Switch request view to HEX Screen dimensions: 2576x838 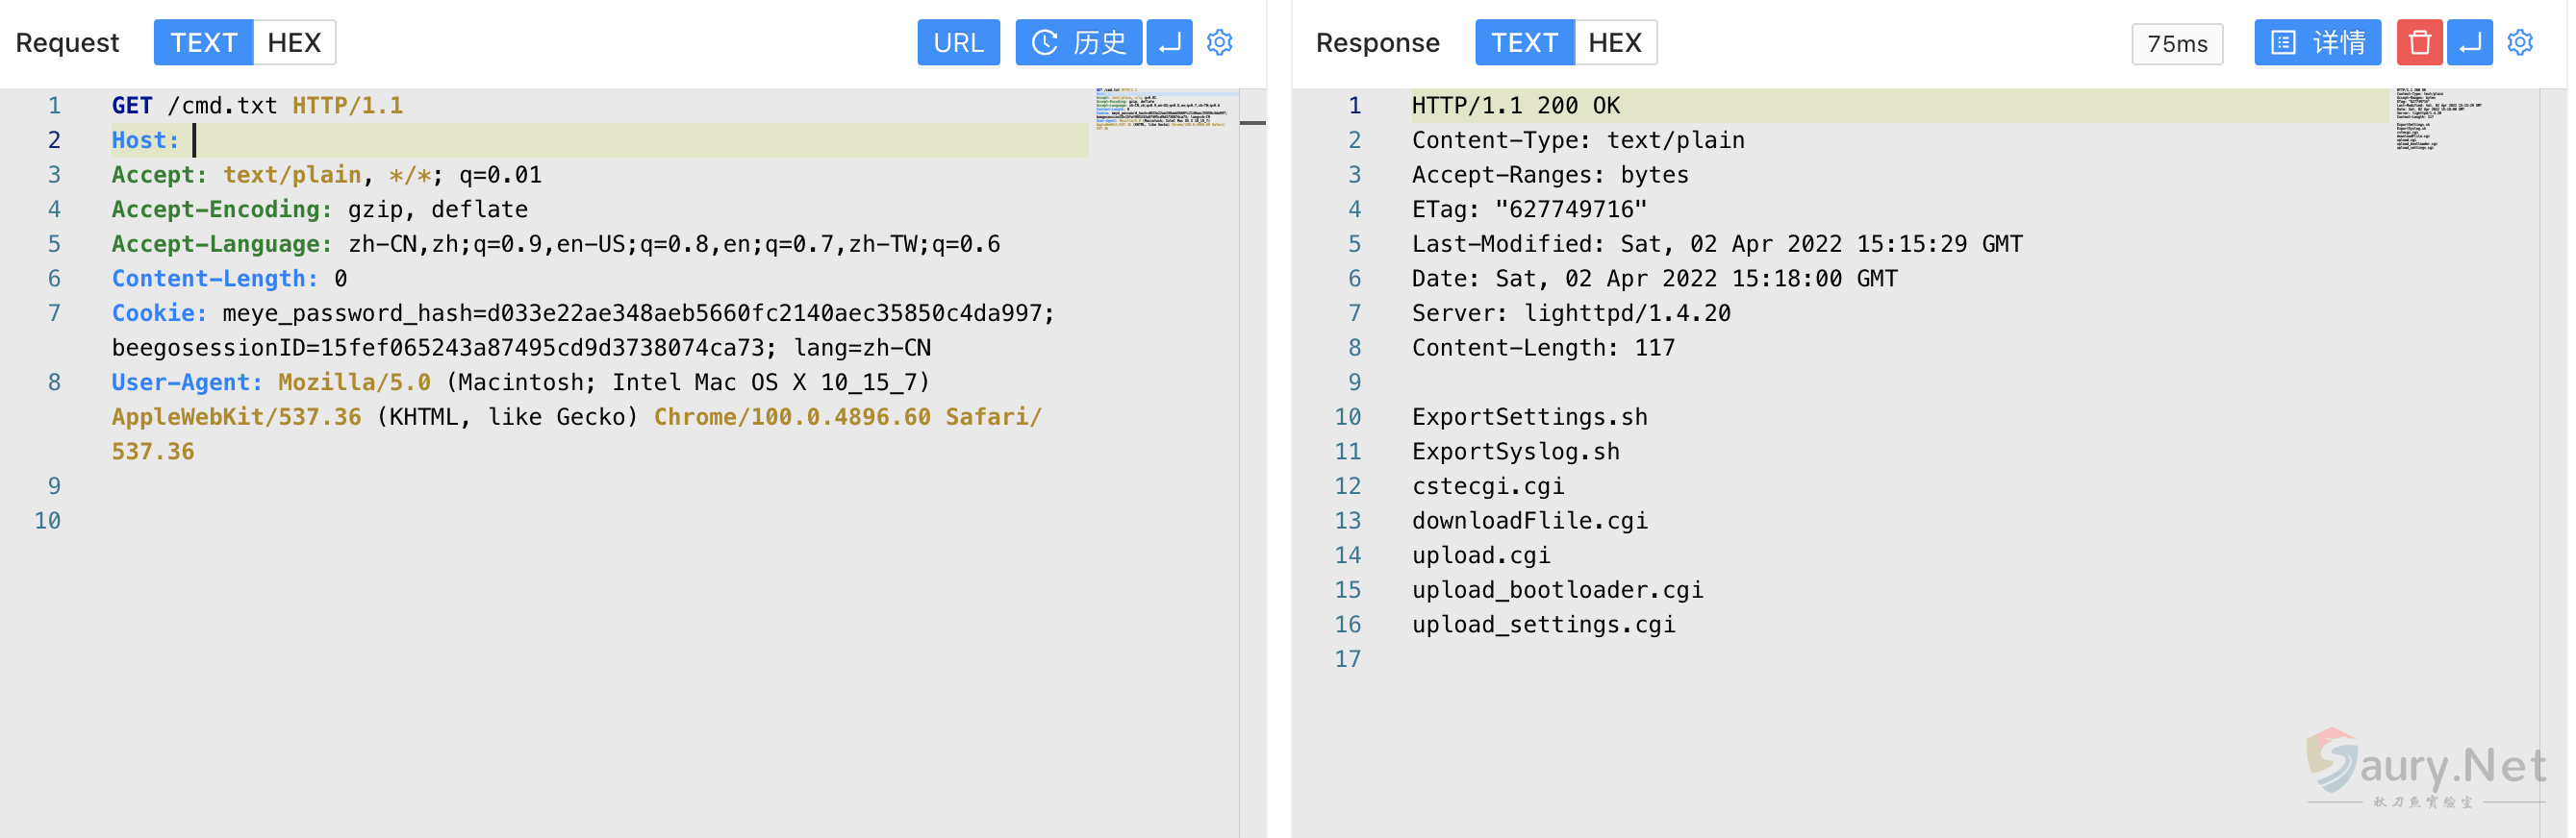point(294,43)
